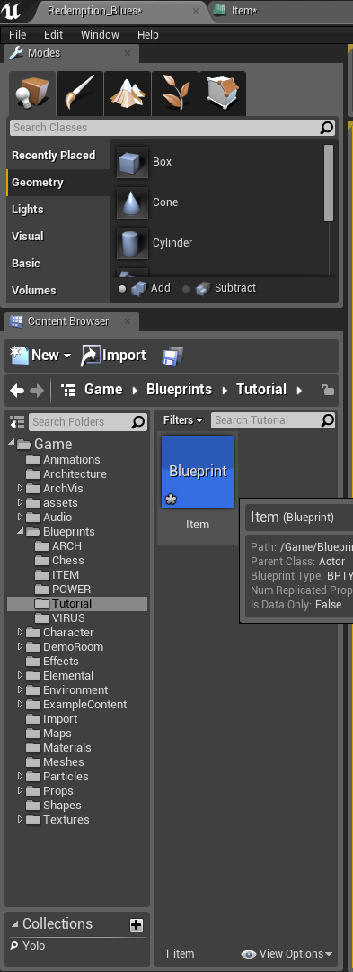Select the Place mode icon
The height and width of the screenshot is (972, 353).
31,94
